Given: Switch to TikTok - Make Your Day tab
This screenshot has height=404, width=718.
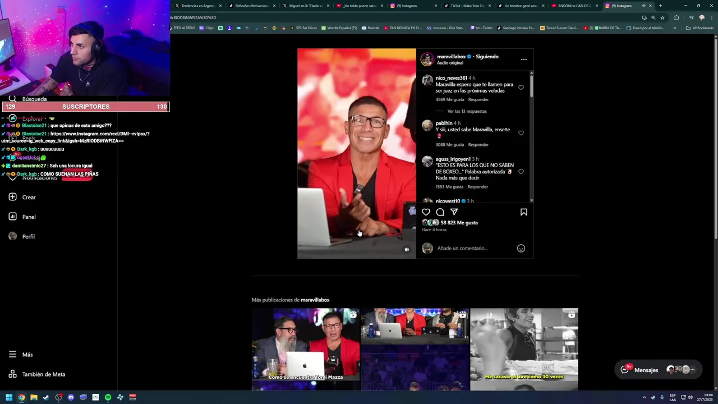Looking at the screenshot, I should 467,6.
